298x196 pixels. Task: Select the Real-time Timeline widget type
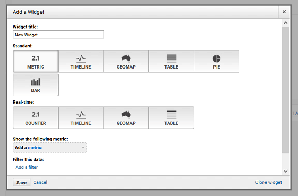[x=81, y=117]
